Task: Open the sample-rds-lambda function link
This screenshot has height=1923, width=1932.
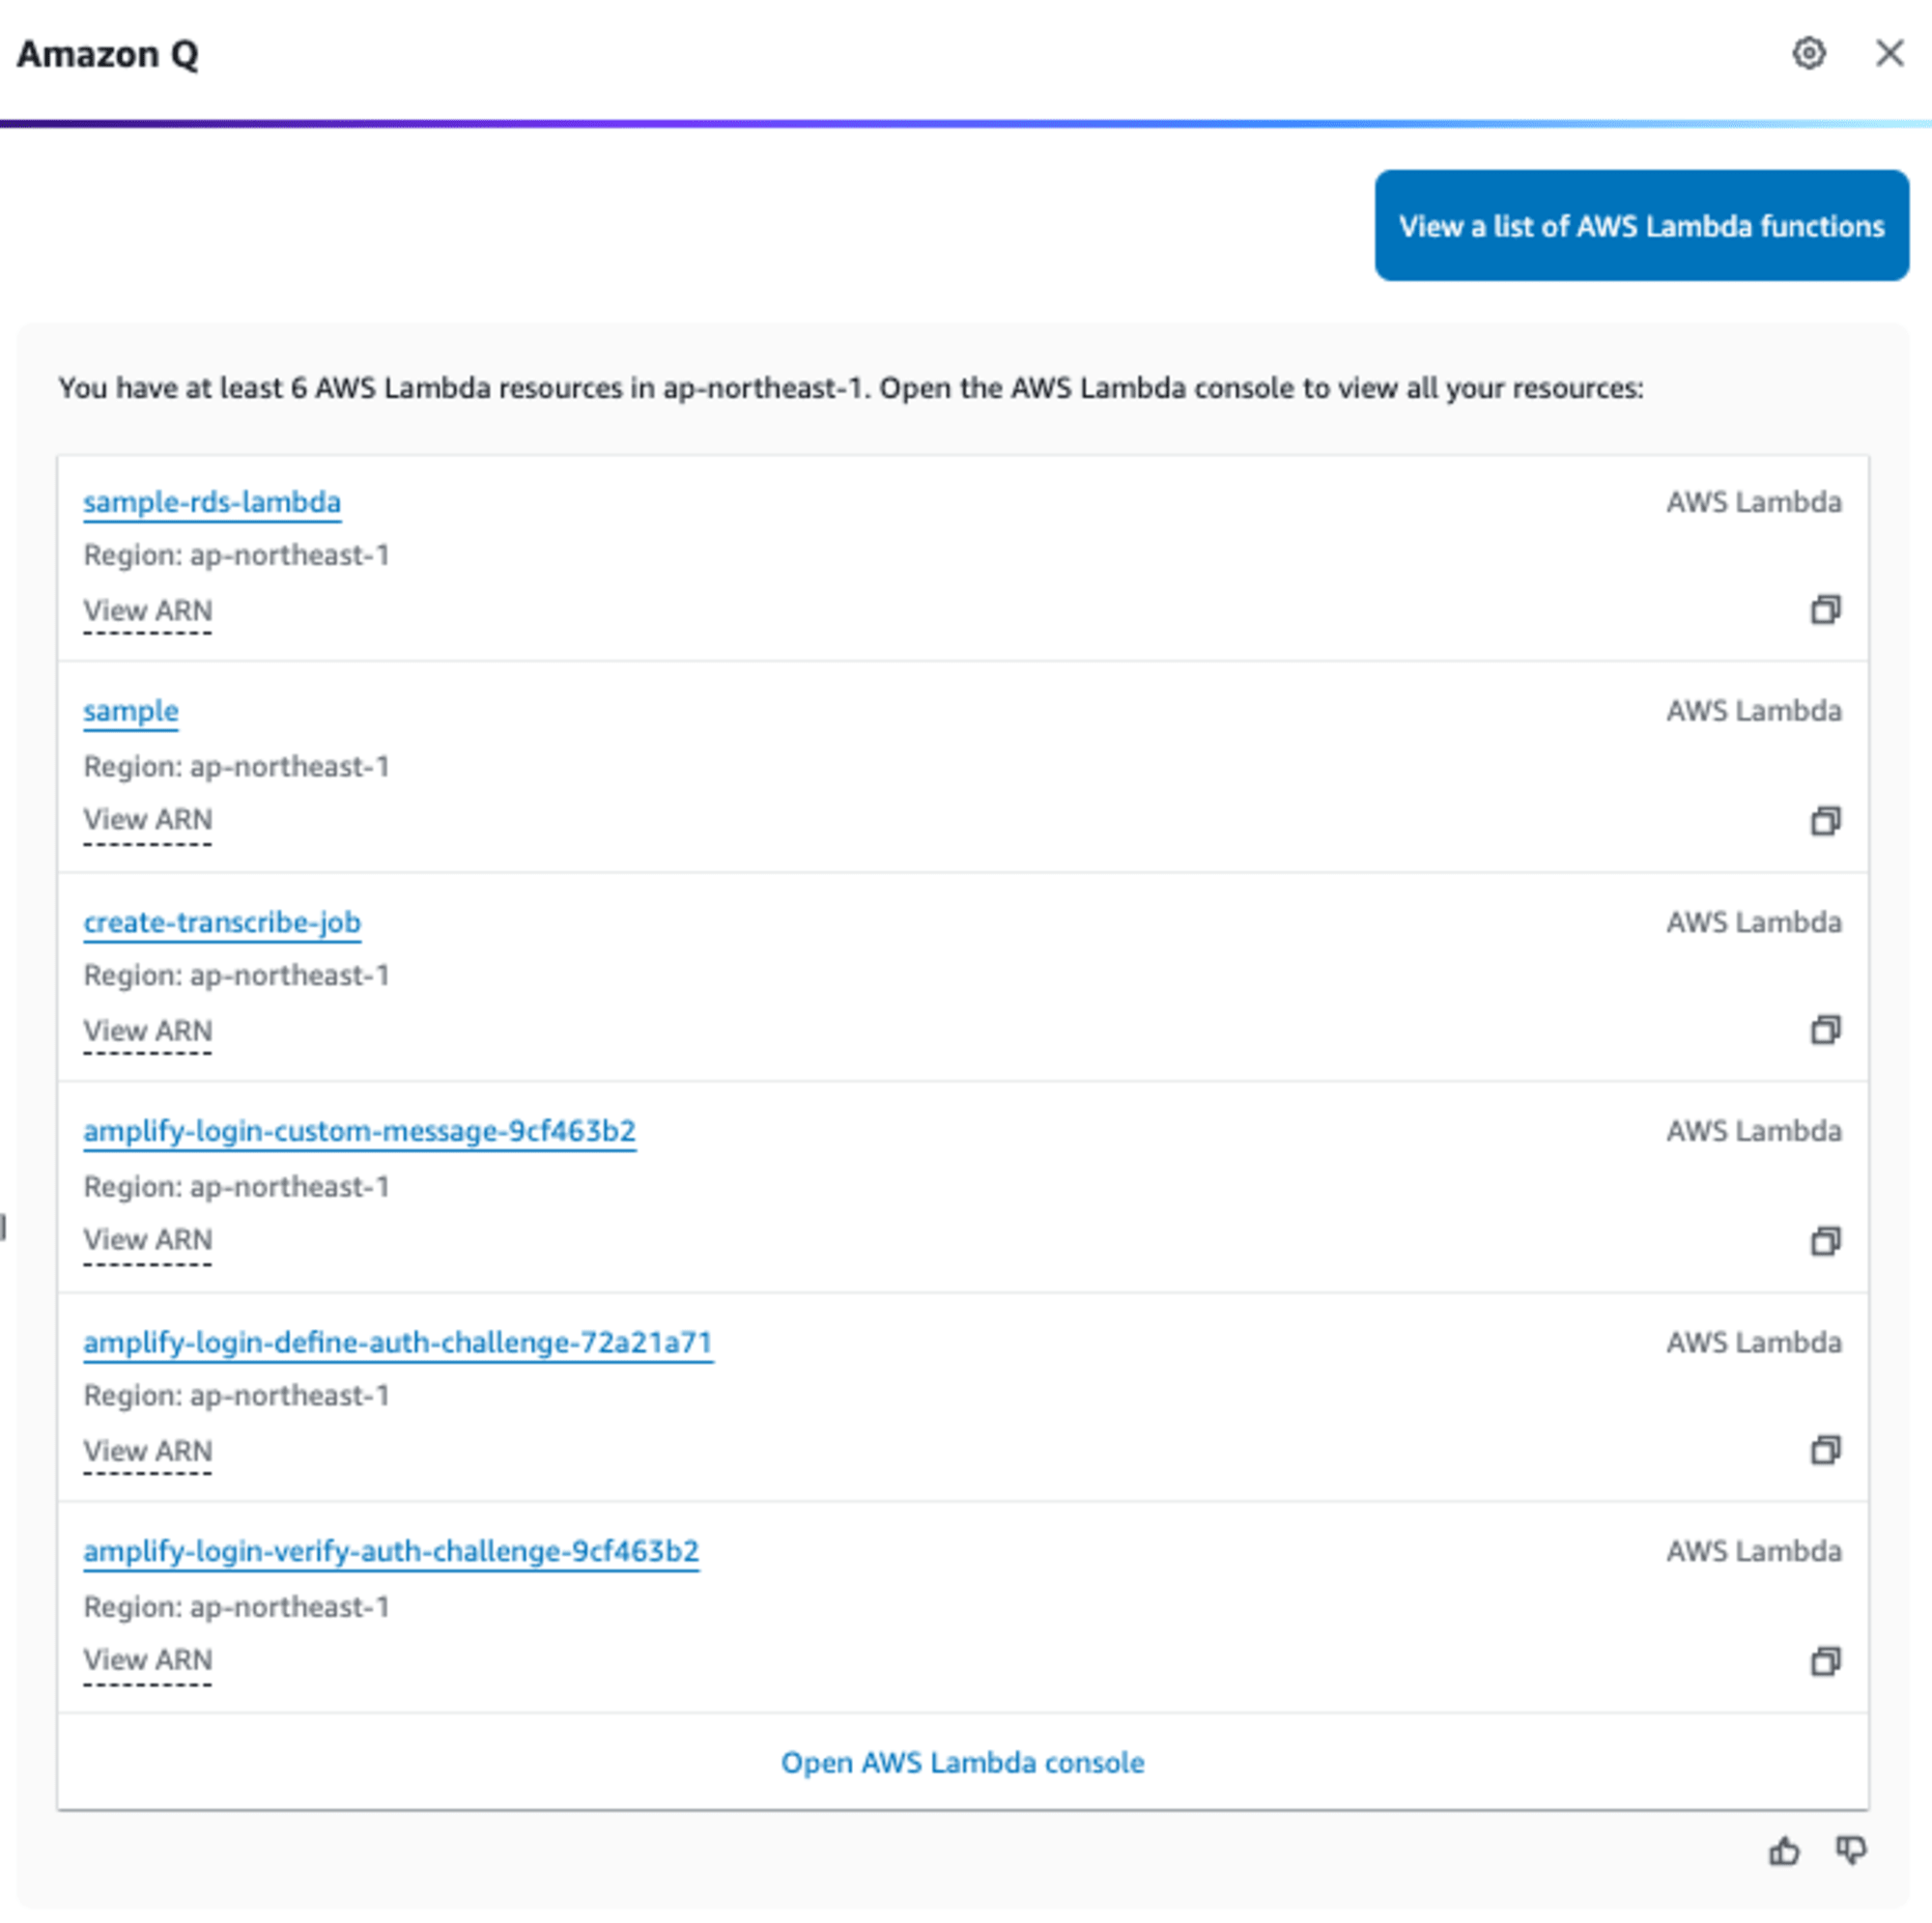Action: point(212,502)
